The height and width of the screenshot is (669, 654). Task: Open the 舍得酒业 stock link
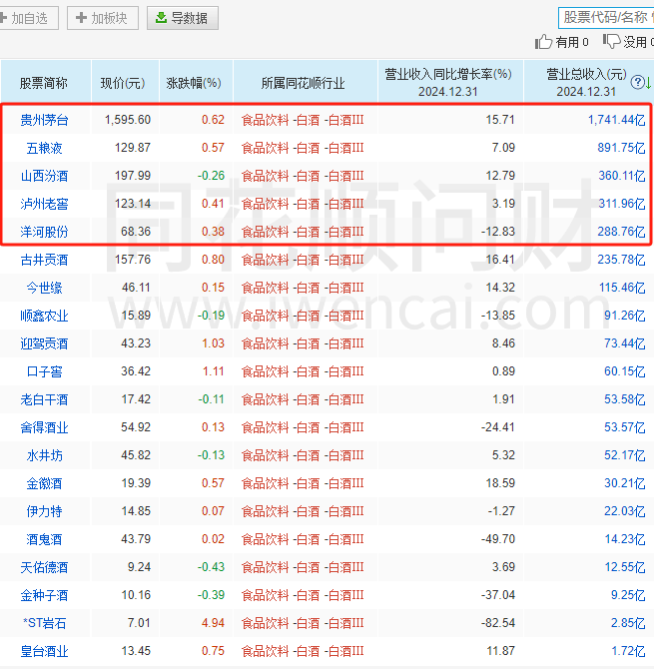pos(44,427)
